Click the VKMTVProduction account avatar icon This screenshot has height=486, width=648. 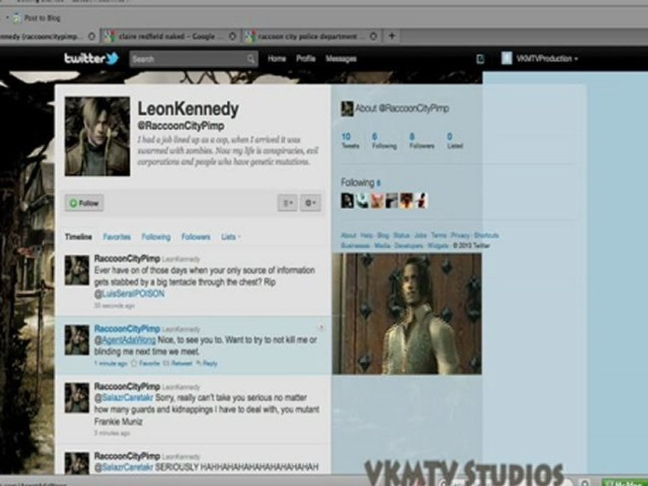(x=507, y=58)
